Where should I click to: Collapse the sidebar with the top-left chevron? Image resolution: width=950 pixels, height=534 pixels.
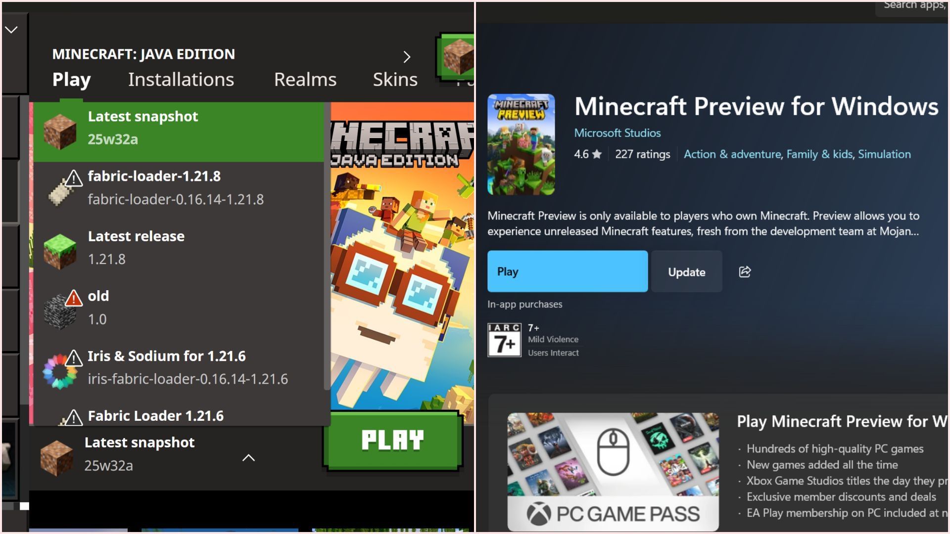[x=11, y=30]
